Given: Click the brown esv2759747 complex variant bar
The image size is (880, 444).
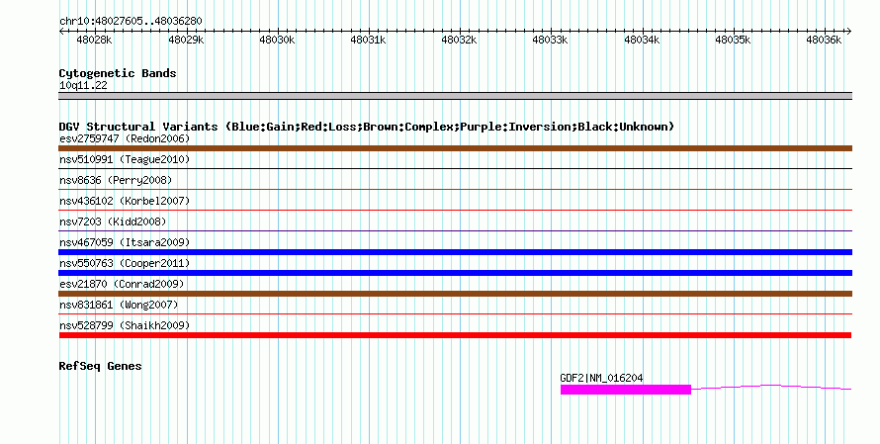Looking at the screenshot, I should [x=455, y=148].
